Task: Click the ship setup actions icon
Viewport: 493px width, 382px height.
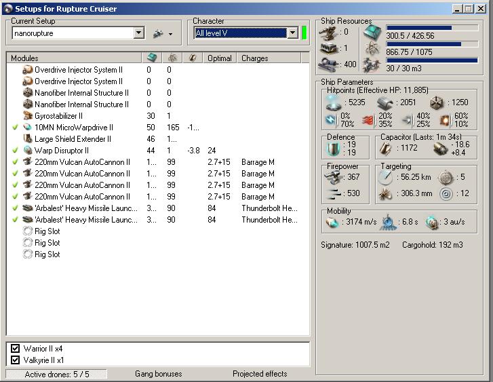Action: [158, 33]
